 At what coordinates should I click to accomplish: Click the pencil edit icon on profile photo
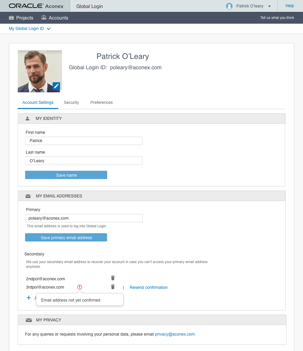click(x=56, y=86)
